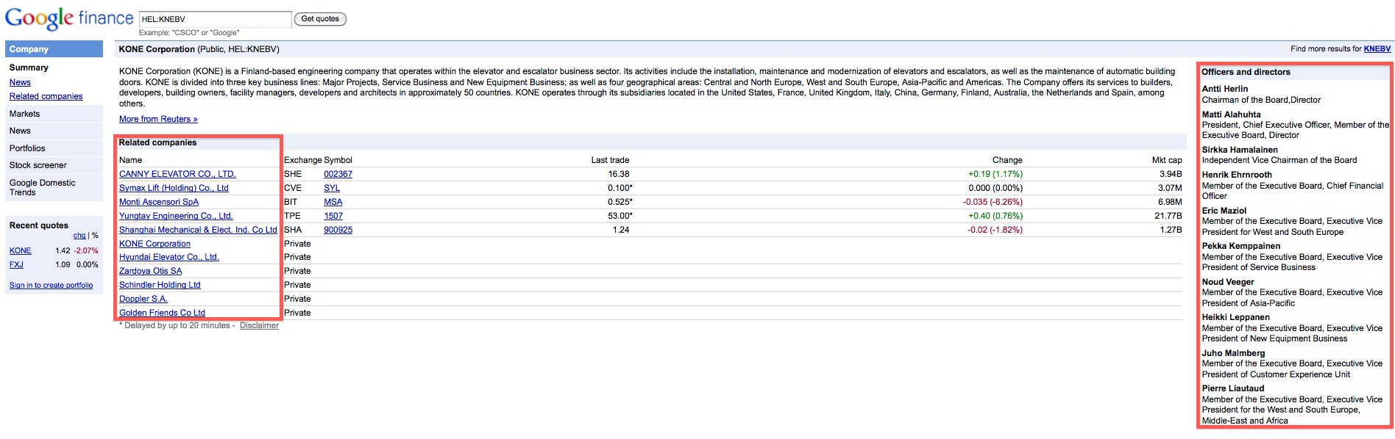Click the Google finance logo
Viewport: 1395px width, 439px height.
[x=69, y=18]
